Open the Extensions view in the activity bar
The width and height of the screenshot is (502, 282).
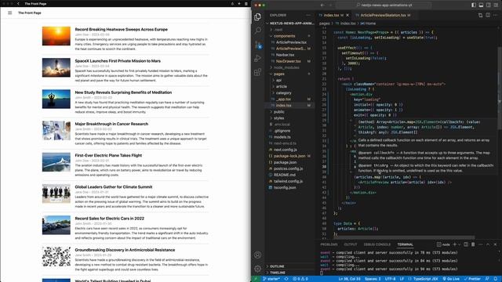(257, 72)
